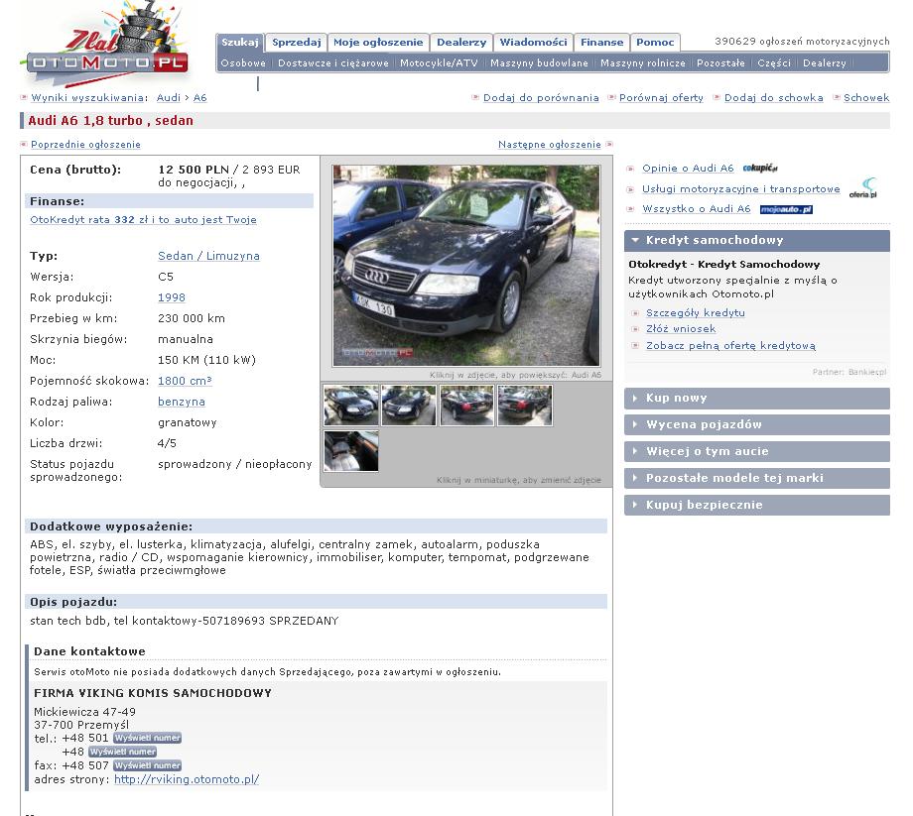Show the second +48 phone number
The image size is (913, 816).
(x=123, y=752)
